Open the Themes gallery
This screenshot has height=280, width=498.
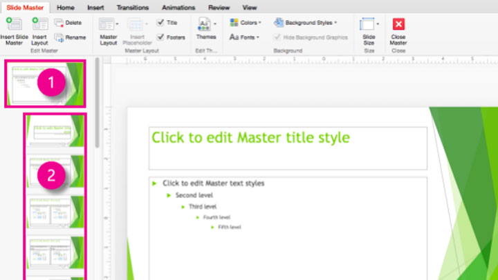(x=205, y=26)
